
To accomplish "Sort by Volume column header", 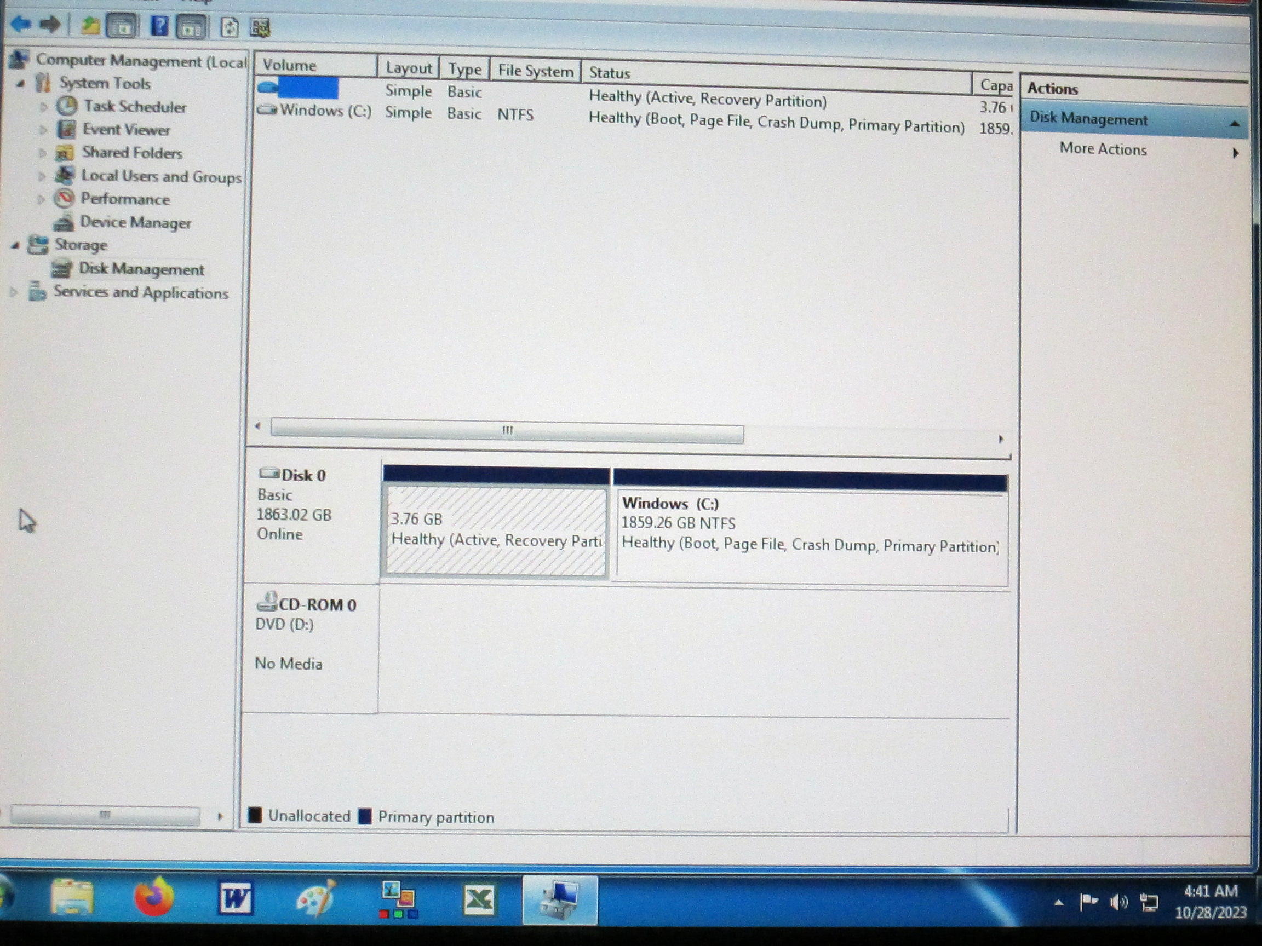I will pyautogui.click(x=315, y=66).
